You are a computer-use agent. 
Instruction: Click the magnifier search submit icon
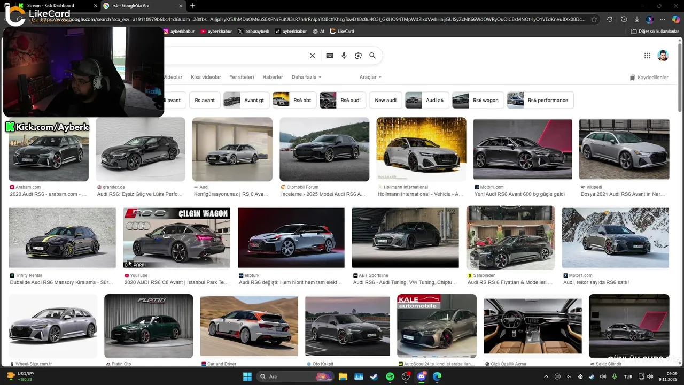click(x=372, y=56)
